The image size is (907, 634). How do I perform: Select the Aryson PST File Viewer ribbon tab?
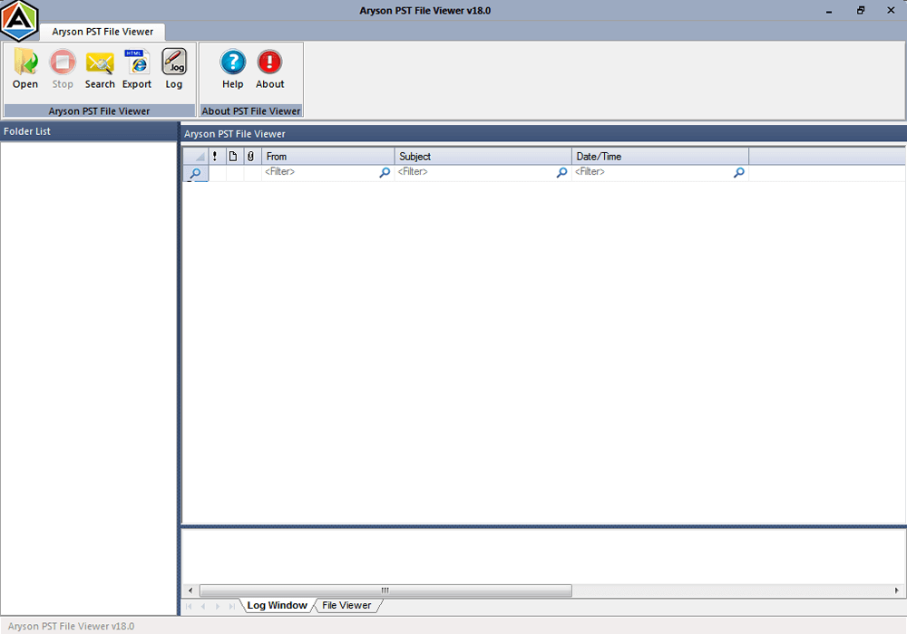tap(102, 32)
